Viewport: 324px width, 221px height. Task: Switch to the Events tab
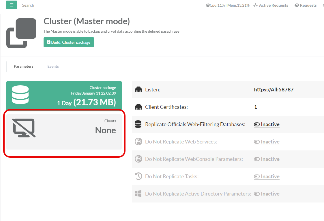click(53, 66)
